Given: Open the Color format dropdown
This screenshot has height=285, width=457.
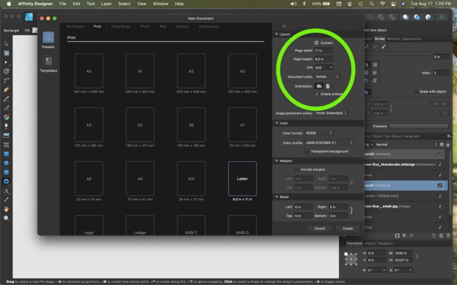Looking at the screenshot, I should 319,133.
